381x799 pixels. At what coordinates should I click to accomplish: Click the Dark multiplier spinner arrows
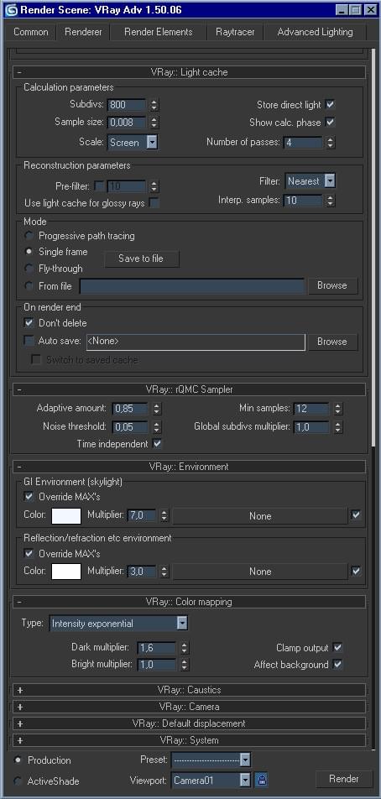click(x=184, y=648)
